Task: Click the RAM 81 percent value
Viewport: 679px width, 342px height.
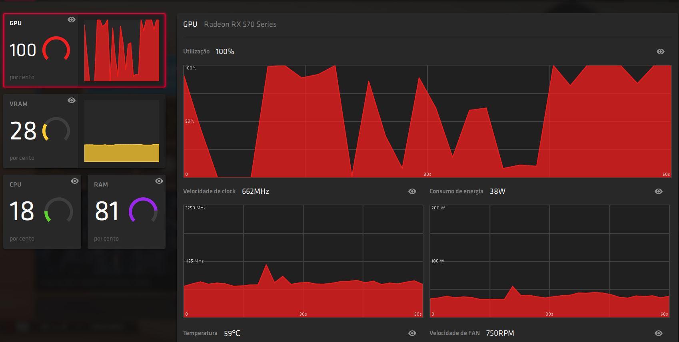Action: (x=107, y=211)
